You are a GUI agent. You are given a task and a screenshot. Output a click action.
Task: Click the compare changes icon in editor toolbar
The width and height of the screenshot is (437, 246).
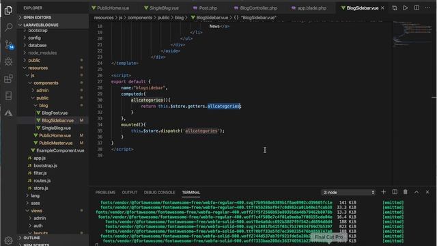pos(395,8)
